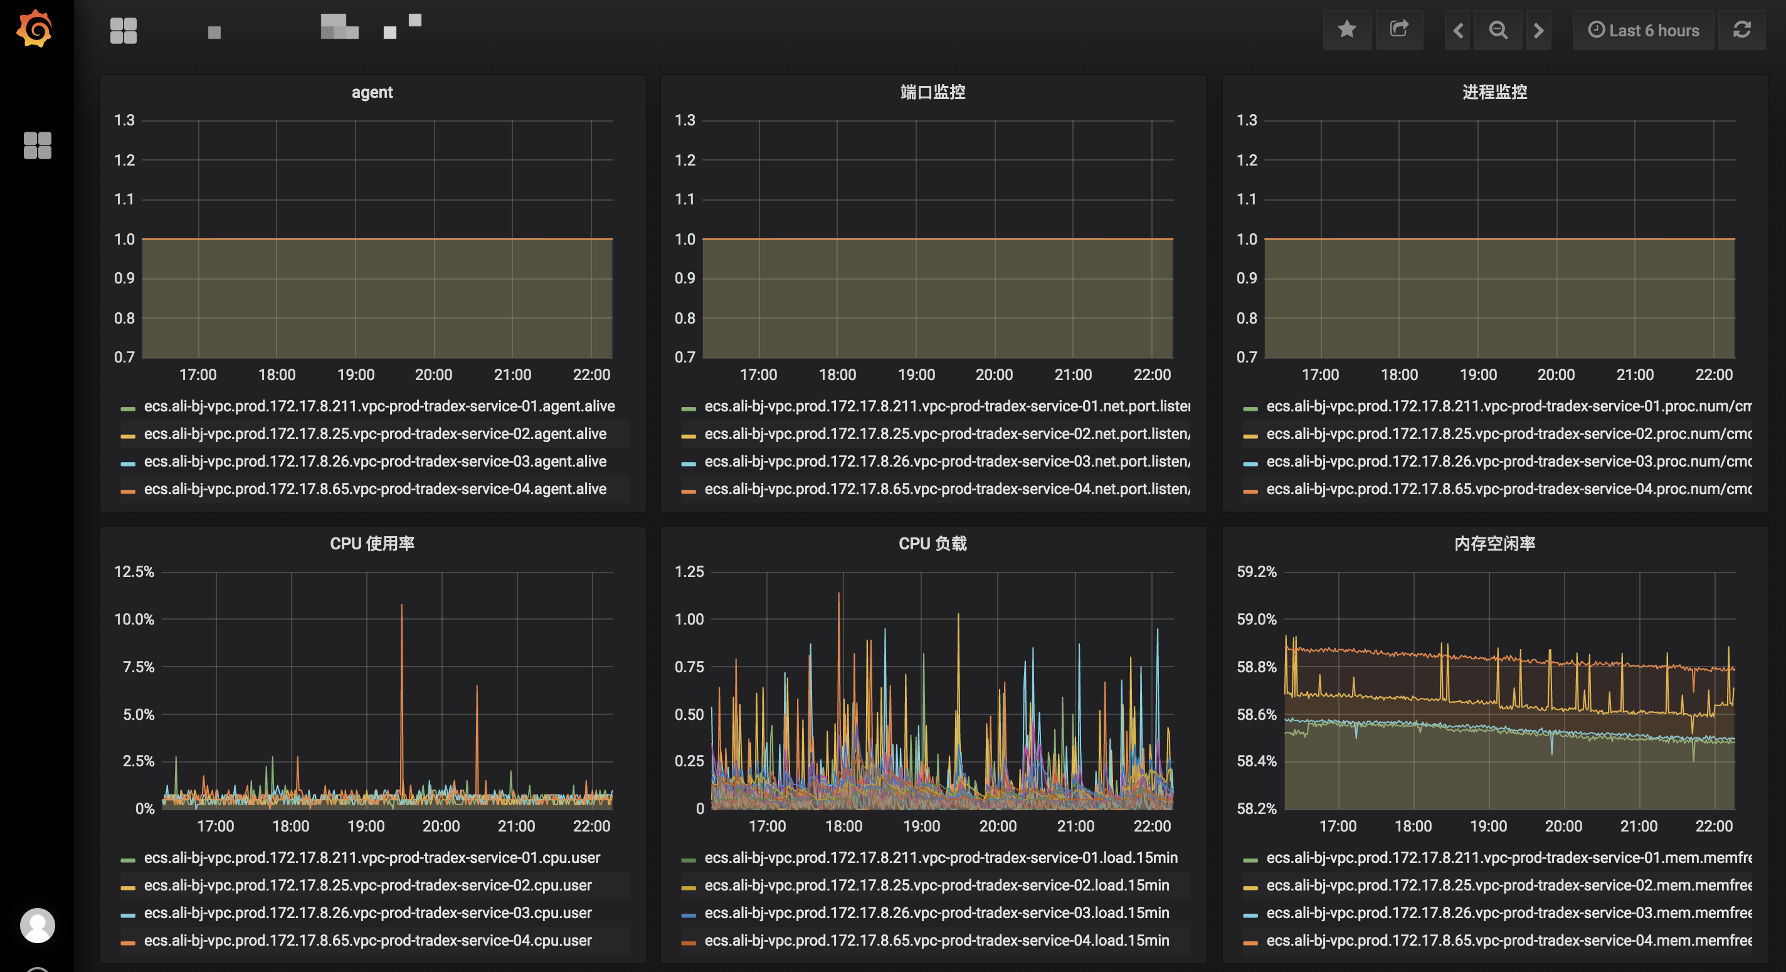Toggle service-04.cpu.user legend series
Viewport: 1786px width, 972px height.
pyautogui.click(x=367, y=941)
